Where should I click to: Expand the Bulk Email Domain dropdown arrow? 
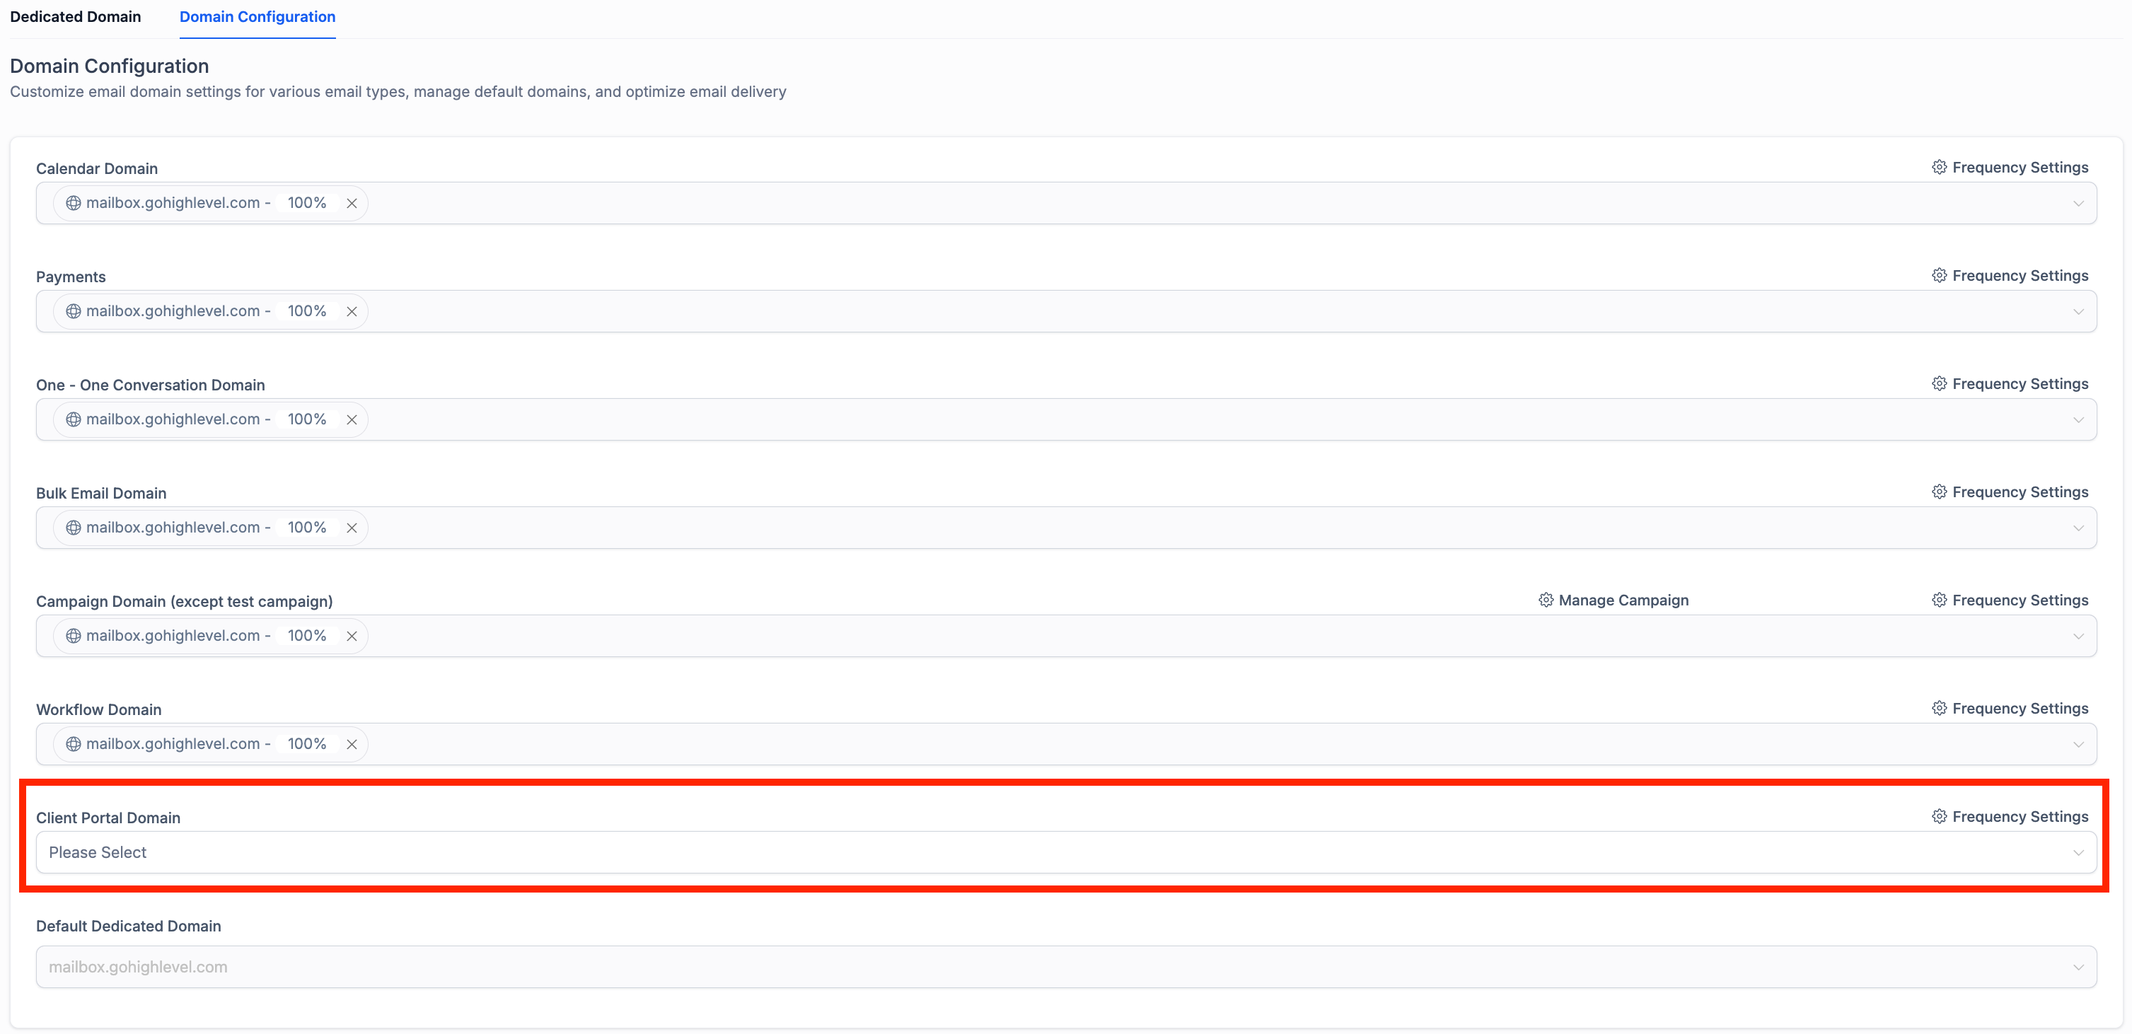[x=2078, y=528]
